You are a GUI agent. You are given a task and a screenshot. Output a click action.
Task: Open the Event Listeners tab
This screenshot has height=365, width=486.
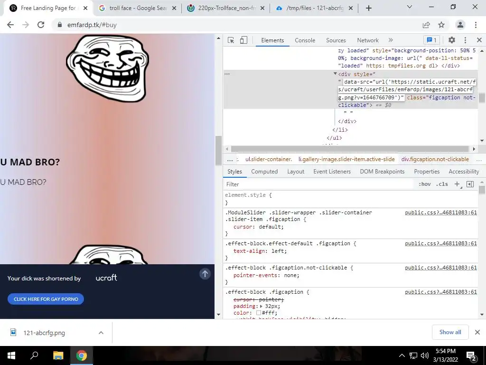click(x=332, y=171)
